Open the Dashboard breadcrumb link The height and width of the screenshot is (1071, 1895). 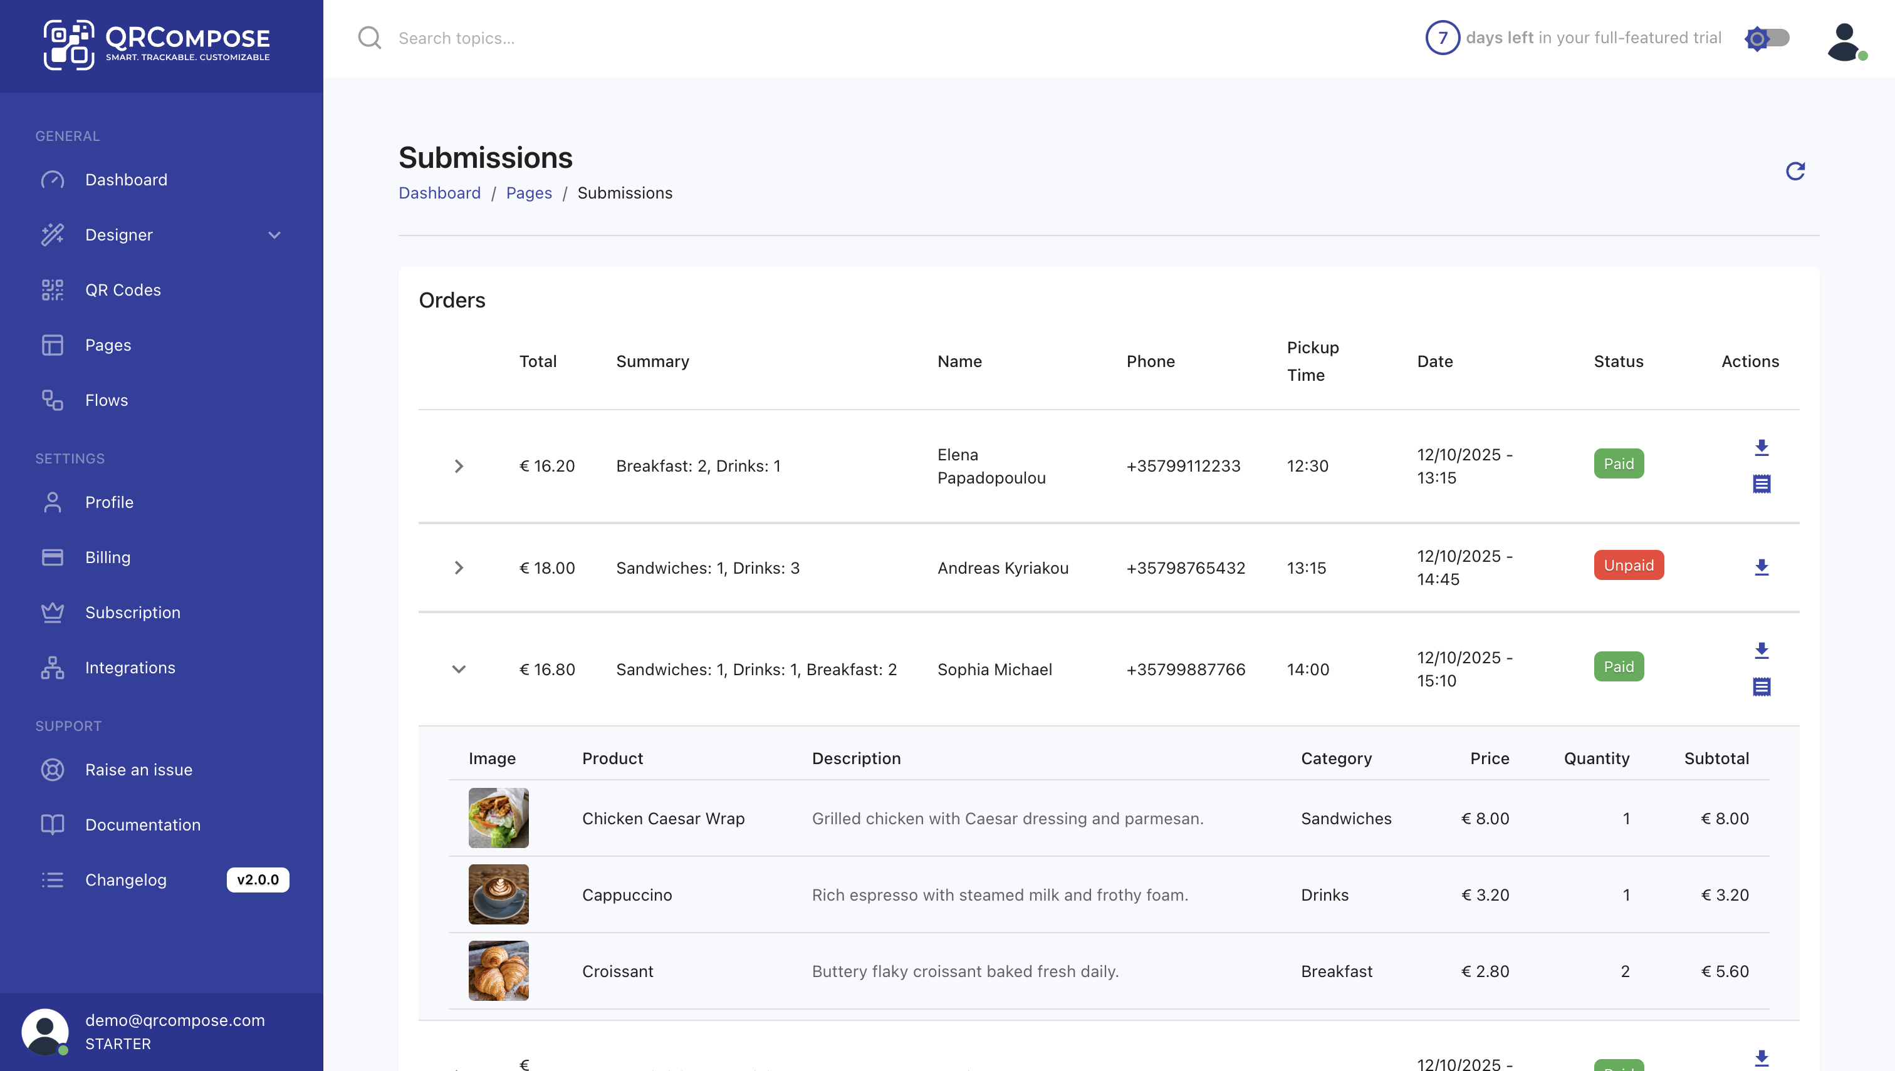[439, 193]
